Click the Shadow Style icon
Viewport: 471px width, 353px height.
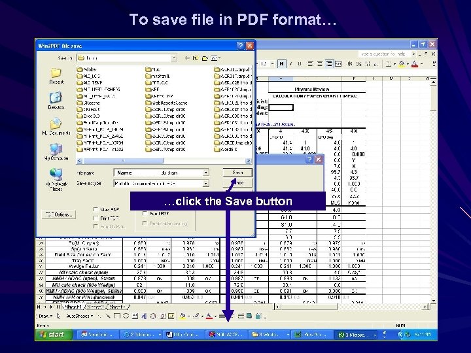point(249,316)
